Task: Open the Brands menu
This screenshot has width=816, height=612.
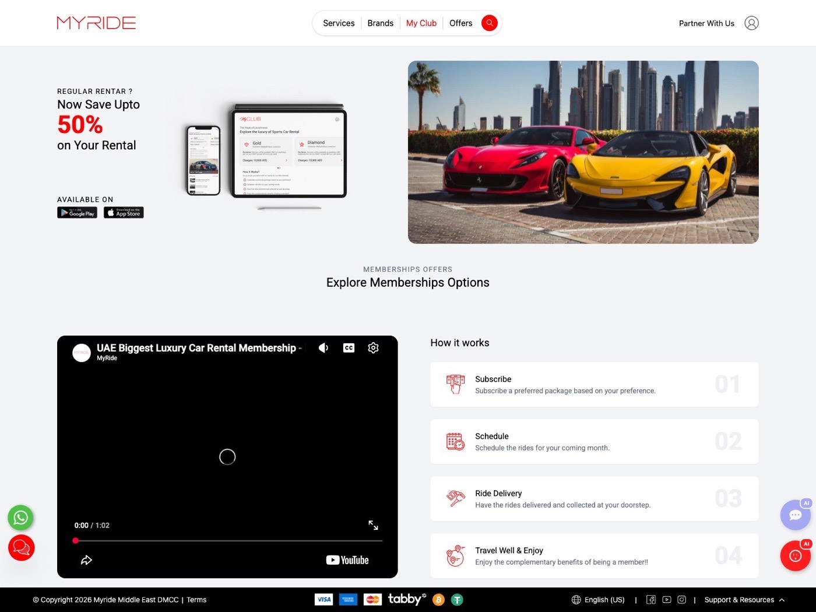Action: click(x=380, y=23)
